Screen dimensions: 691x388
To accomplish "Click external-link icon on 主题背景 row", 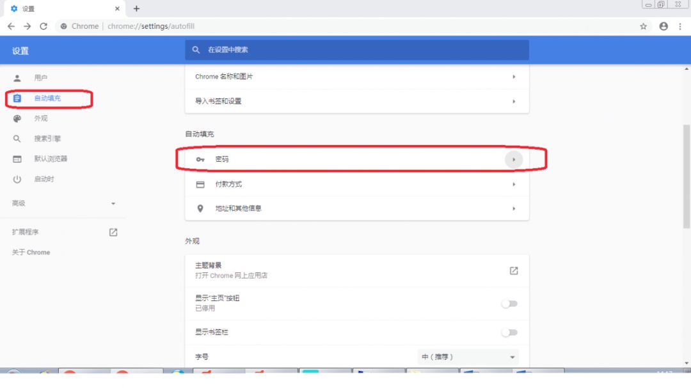I will click(514, 270).
